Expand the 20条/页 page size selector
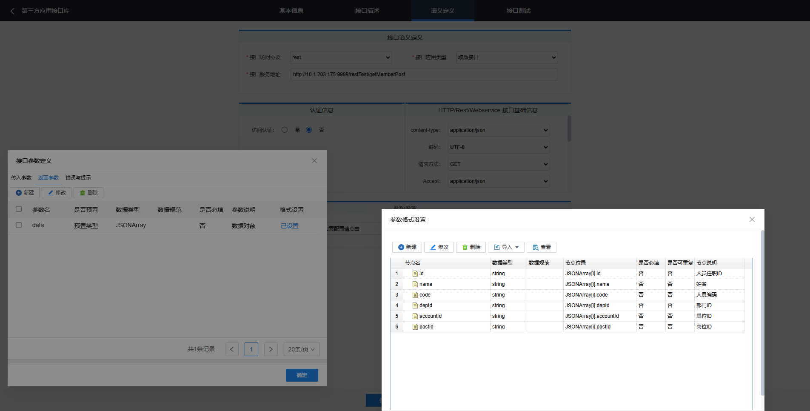This screenshot has height=411, width=810. (x=302, y=349)
